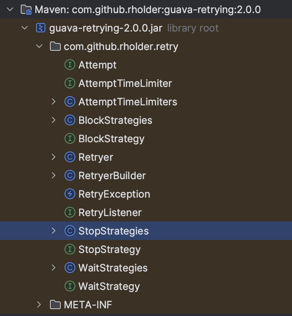Expand the META-INF folder
Screen dimensions: 292x316
39,305
